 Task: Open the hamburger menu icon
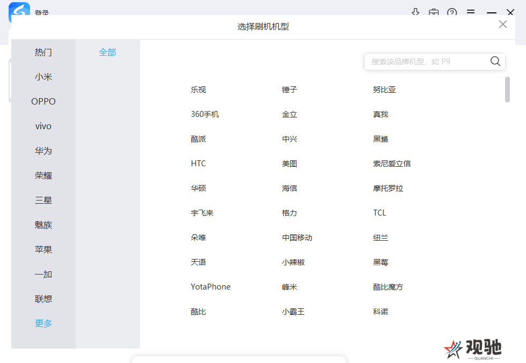471,12
